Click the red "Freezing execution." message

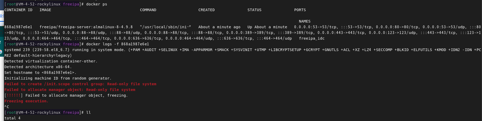tap(26, 101)
